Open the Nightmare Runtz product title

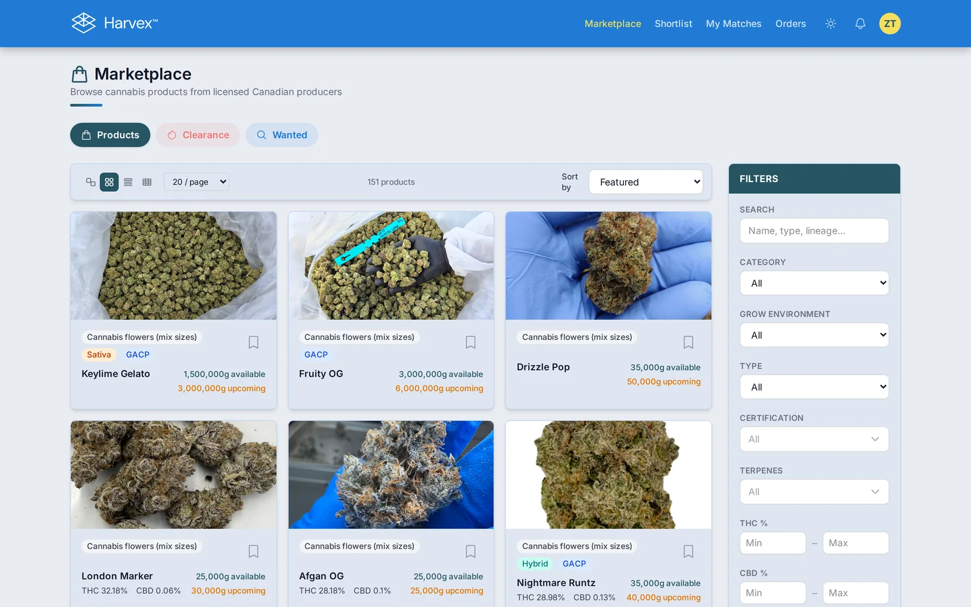click(x=556, y=583)
